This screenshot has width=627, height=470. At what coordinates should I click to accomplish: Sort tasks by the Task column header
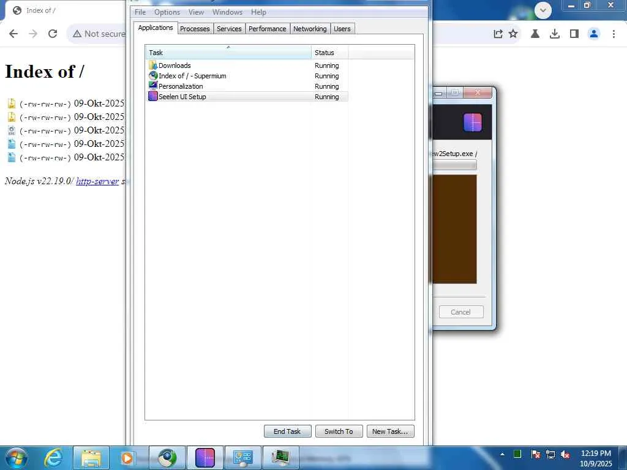tap(228, 53)
